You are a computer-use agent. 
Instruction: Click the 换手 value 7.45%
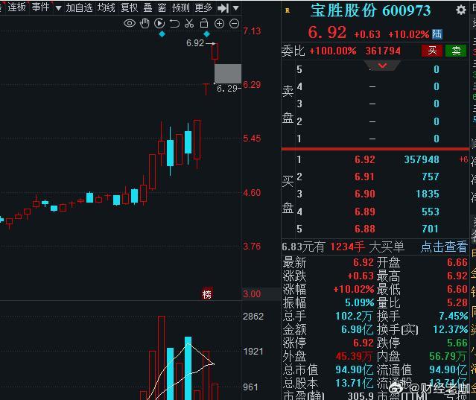454,317
